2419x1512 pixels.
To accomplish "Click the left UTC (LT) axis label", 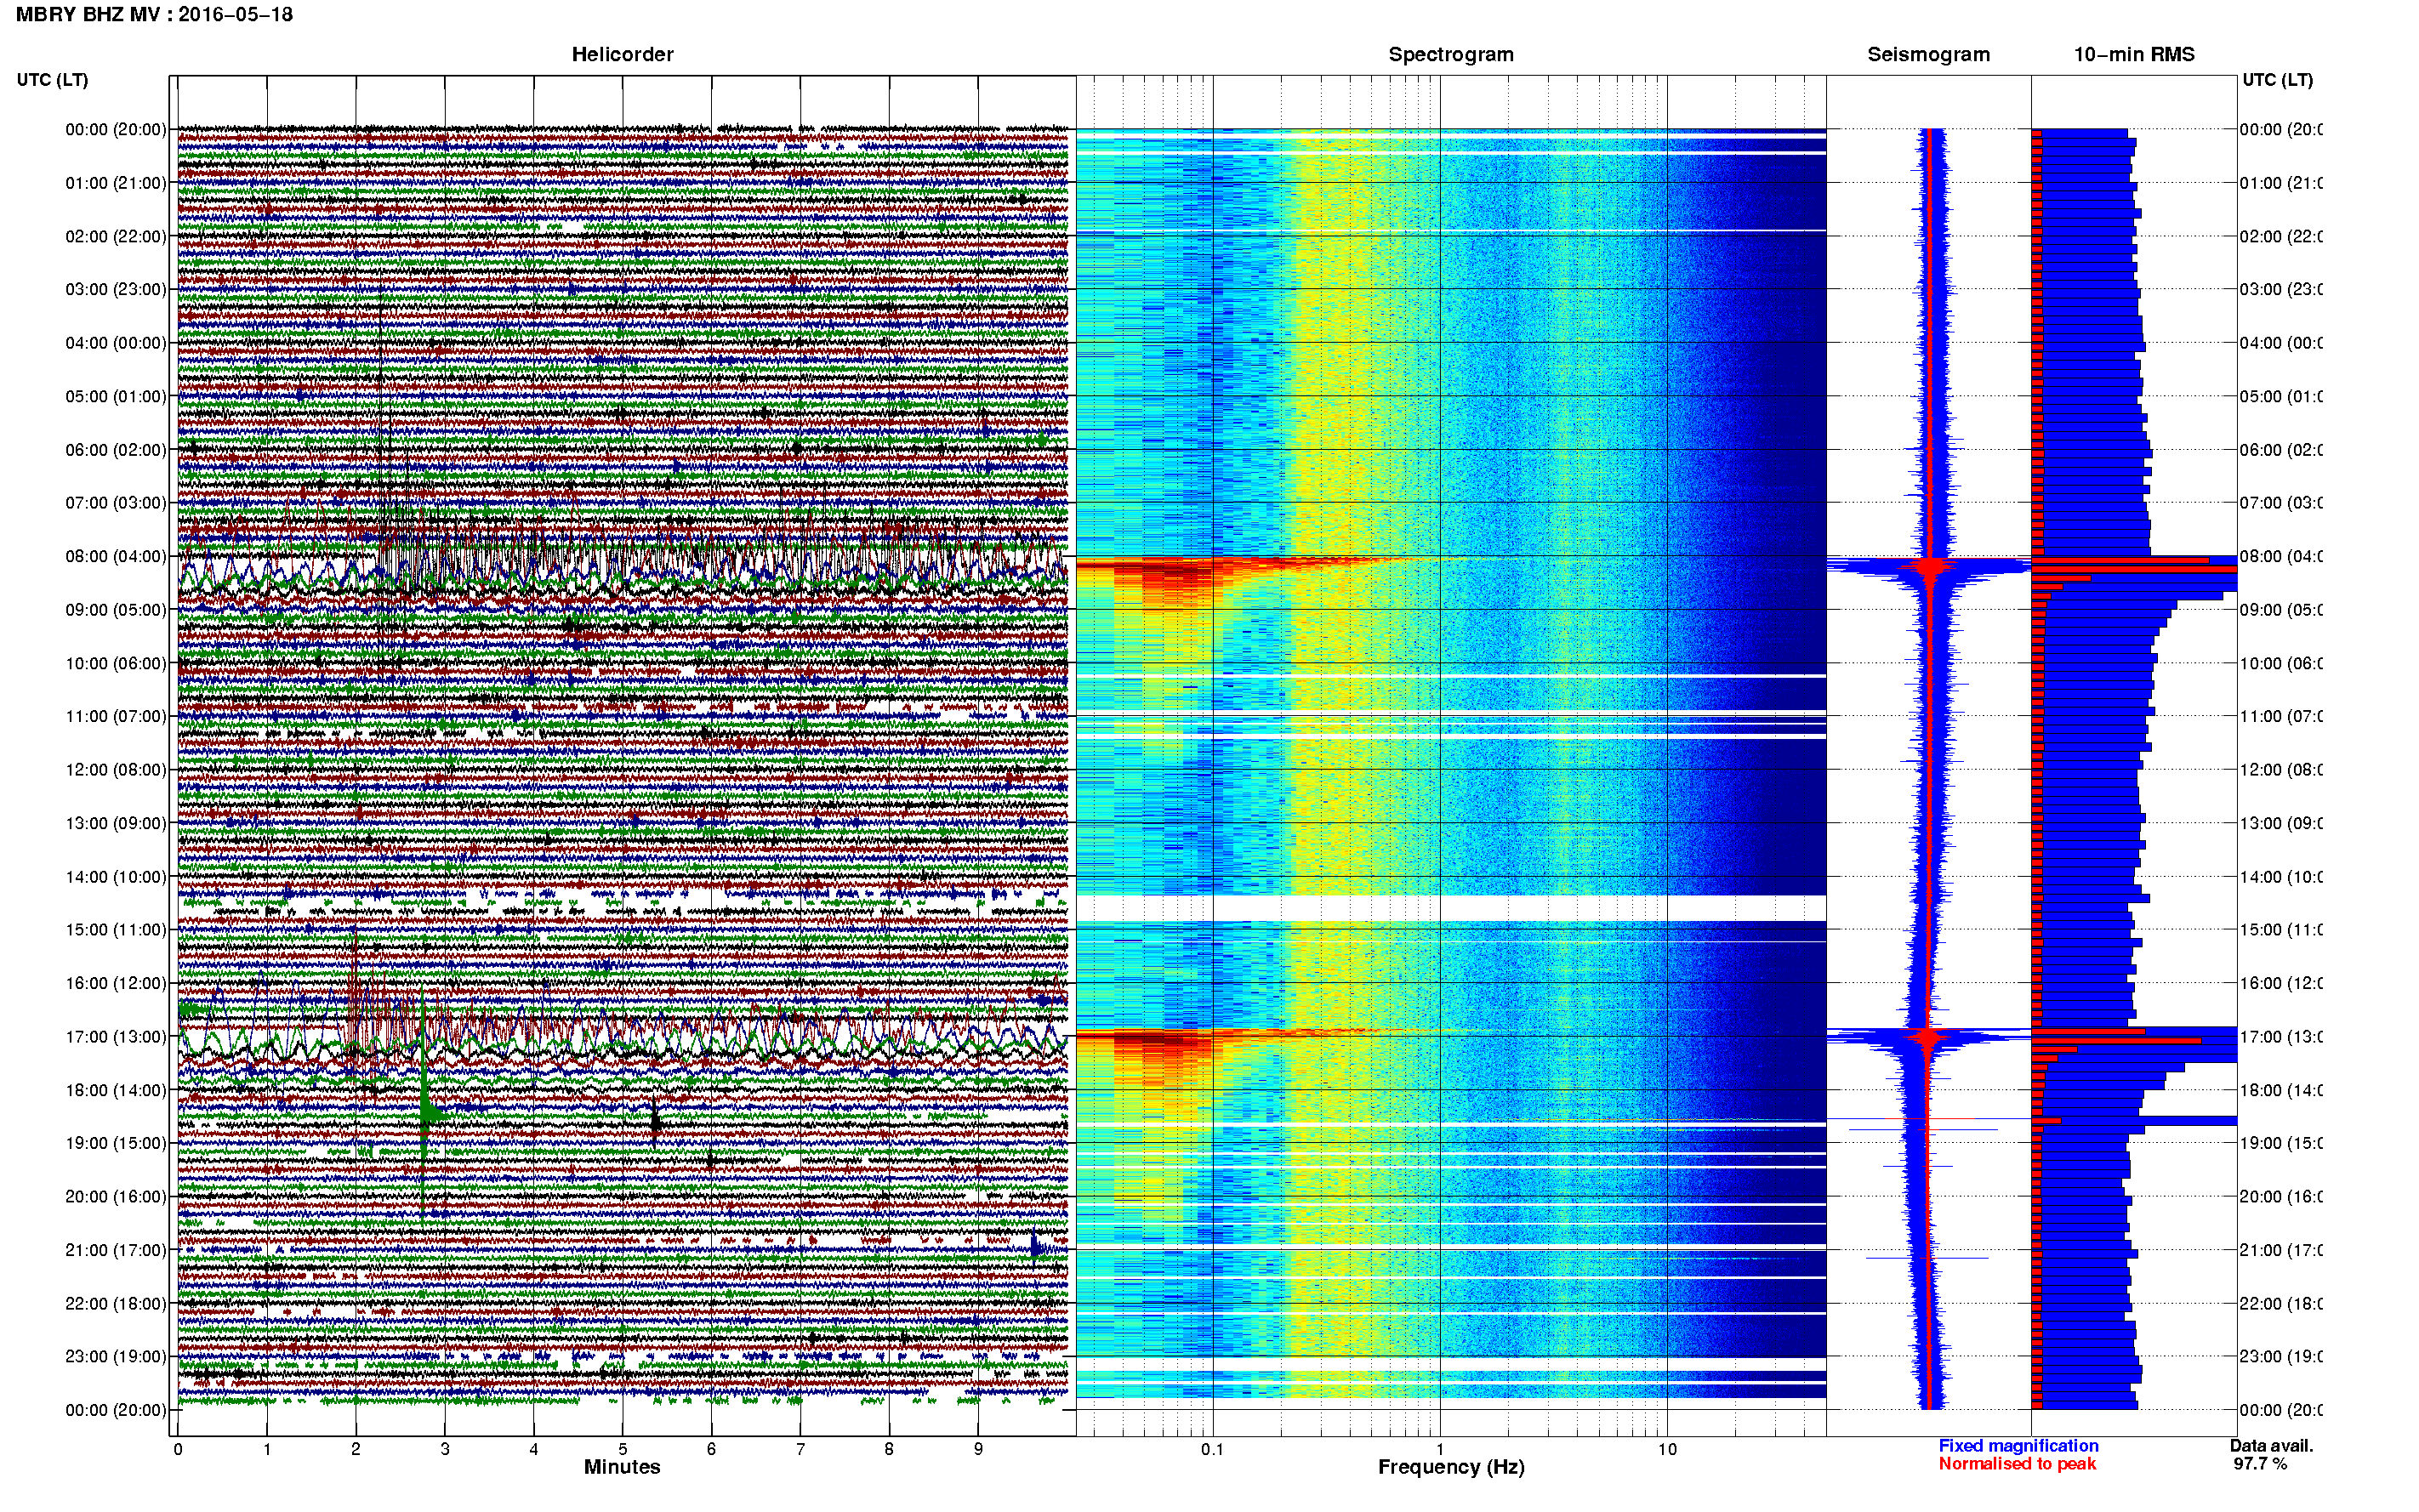I will click(x=52, y=80).
